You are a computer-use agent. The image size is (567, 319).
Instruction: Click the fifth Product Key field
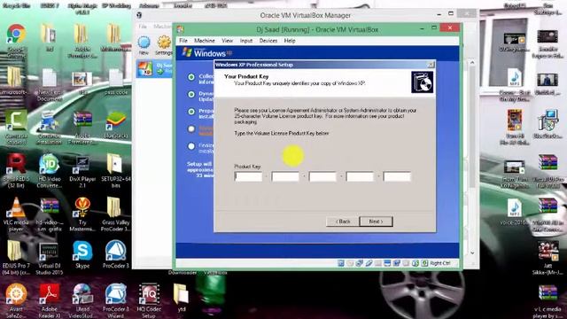pyautogui.click(x=397, y=176)
